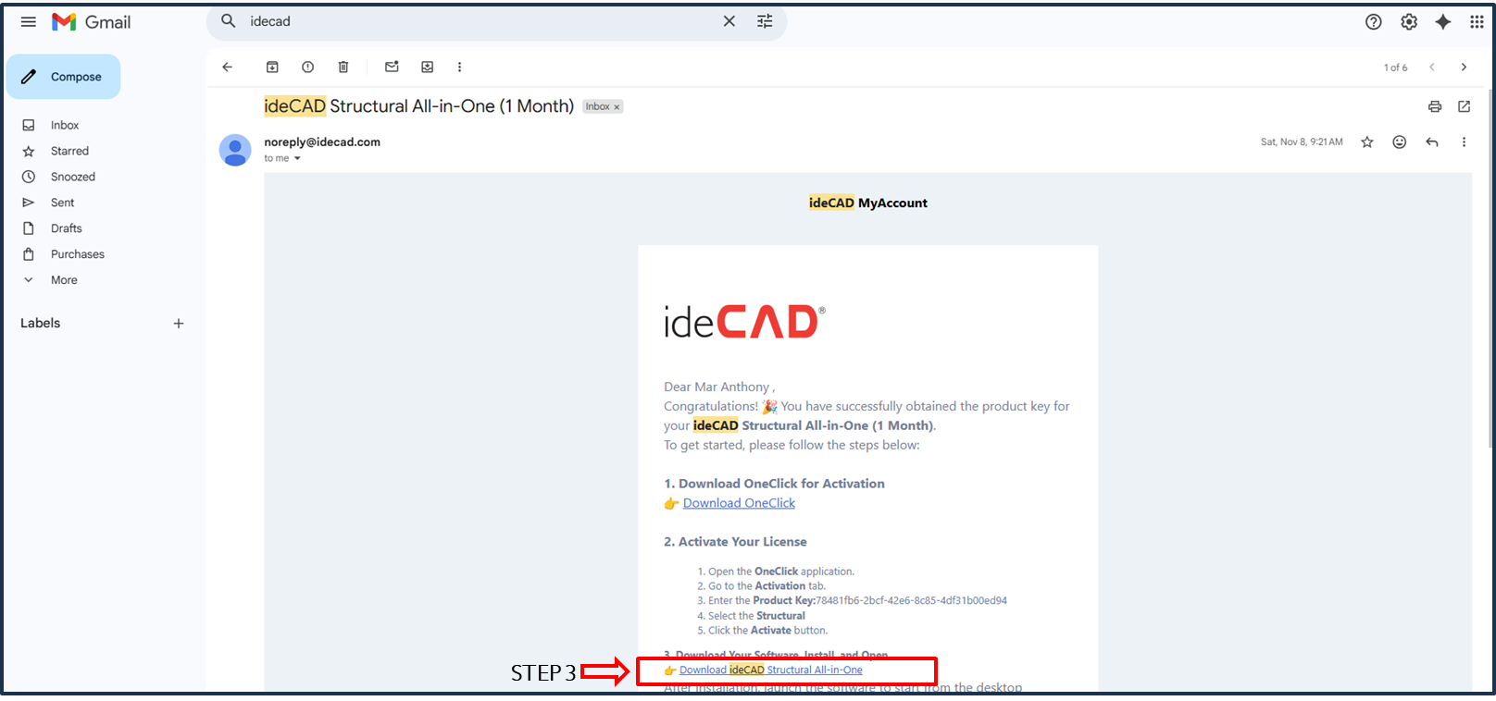The width and height of the screenshot is (1496, 701).
Task: Click the Activate Your License heading
Action: pyautogui.click(x=735, y=542)
